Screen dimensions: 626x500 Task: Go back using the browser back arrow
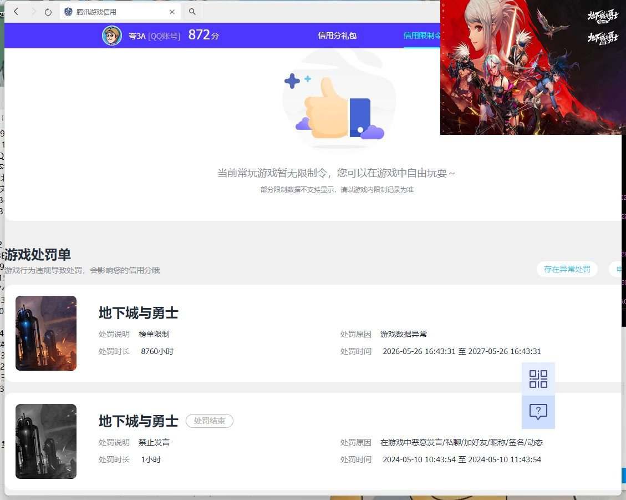pos(16,12)
